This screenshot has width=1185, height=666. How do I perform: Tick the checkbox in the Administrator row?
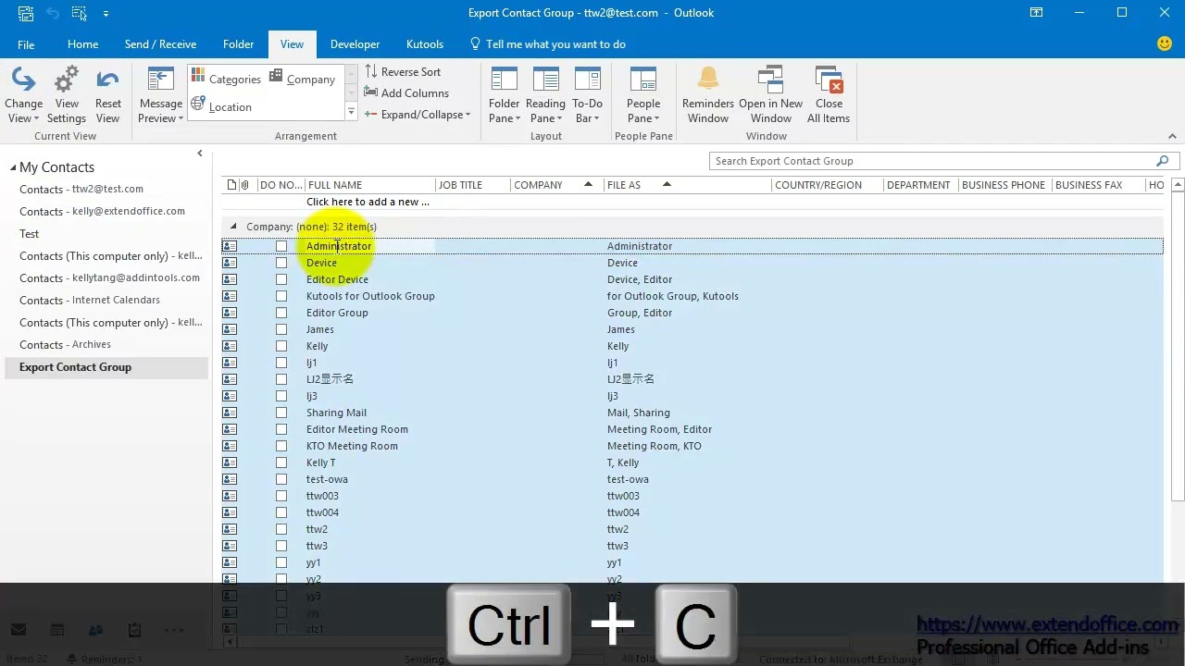coord(281,246)
